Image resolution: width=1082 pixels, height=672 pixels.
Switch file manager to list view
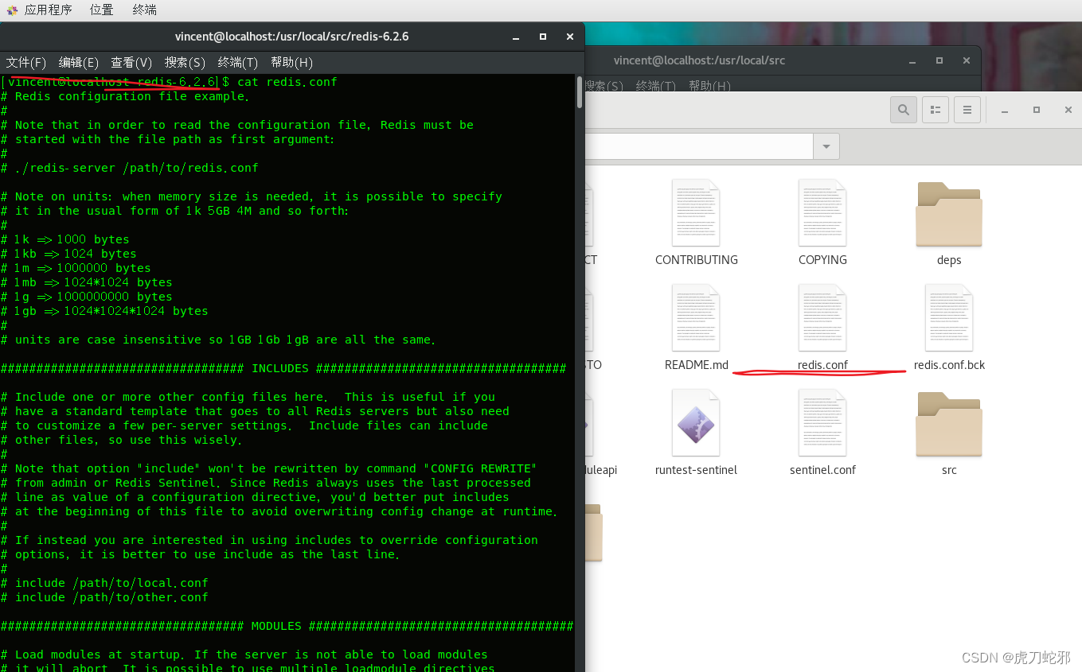967,110
